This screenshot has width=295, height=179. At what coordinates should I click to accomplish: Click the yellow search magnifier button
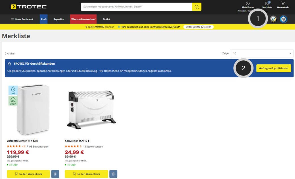coord(196,7)
